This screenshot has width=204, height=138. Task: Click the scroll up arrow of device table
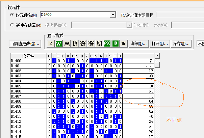tap(157, 56)
